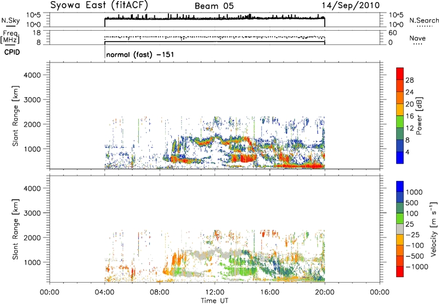Click the "4" label on Power colorbar
The width and height of the screenshot is (439, 304).
pos(407,152)
